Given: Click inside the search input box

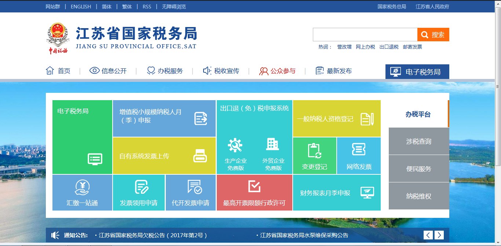Looking at the screenshot, I should pyautogui.click(x=365, y=34).
